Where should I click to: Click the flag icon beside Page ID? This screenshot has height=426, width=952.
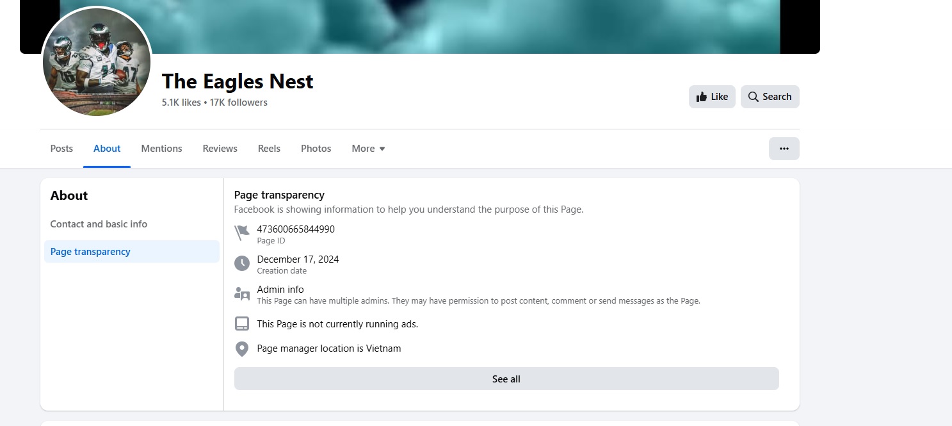[x=241, y=233]
